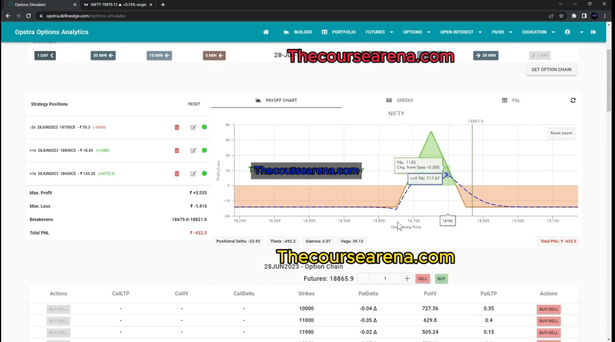Click put BUY/SELL for strike 10000
The height and width of the screenshot is (342, 615).
pos(548,309)
